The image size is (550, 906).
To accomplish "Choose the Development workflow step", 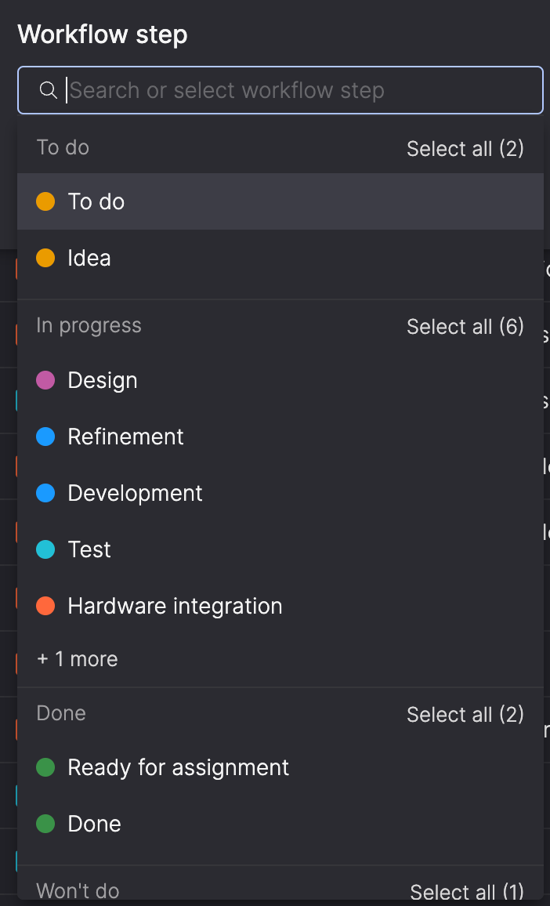I will point(135,493).
